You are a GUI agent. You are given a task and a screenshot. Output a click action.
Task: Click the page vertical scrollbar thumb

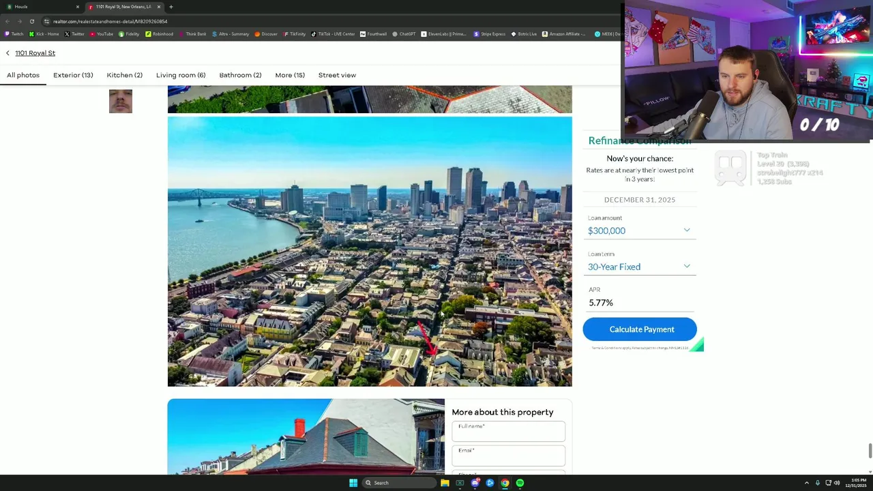(x=870, y=451)
